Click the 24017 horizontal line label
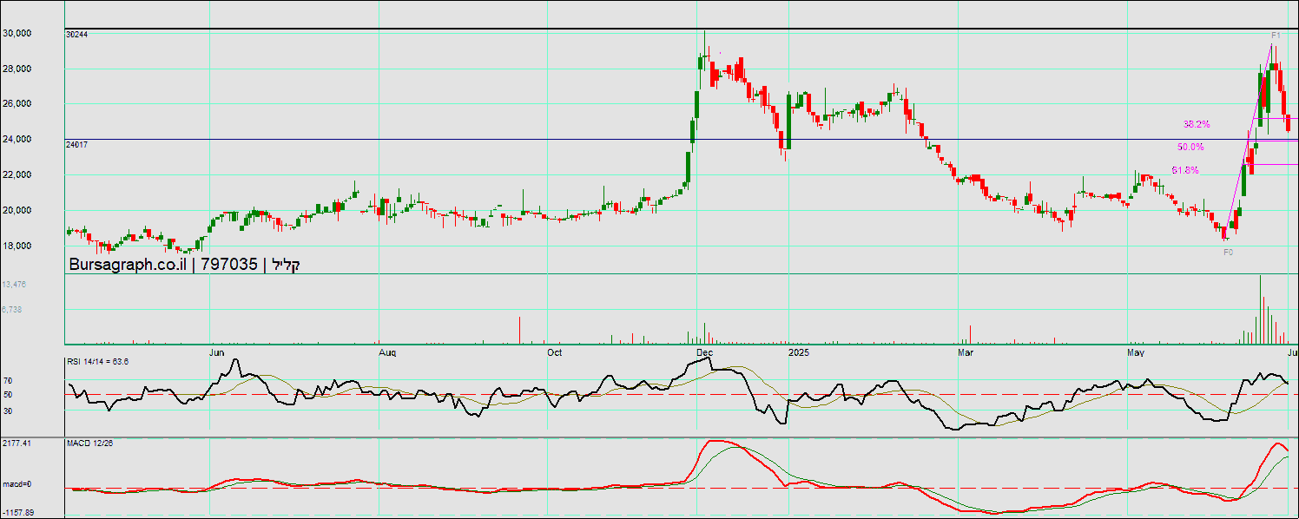Image resolution: width=1299 pixels, height=519 pixels. (77, 145)
